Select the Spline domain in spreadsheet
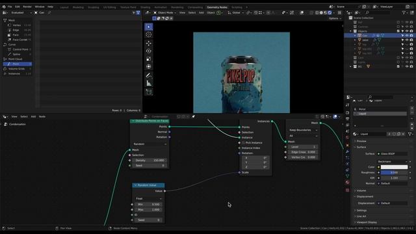 18,54
